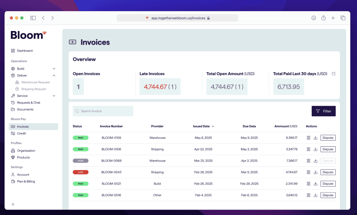
Task: Dispute invoice BLOOM-0021
Action: click(328, 184)
